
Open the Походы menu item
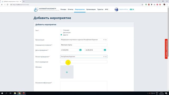63,9
